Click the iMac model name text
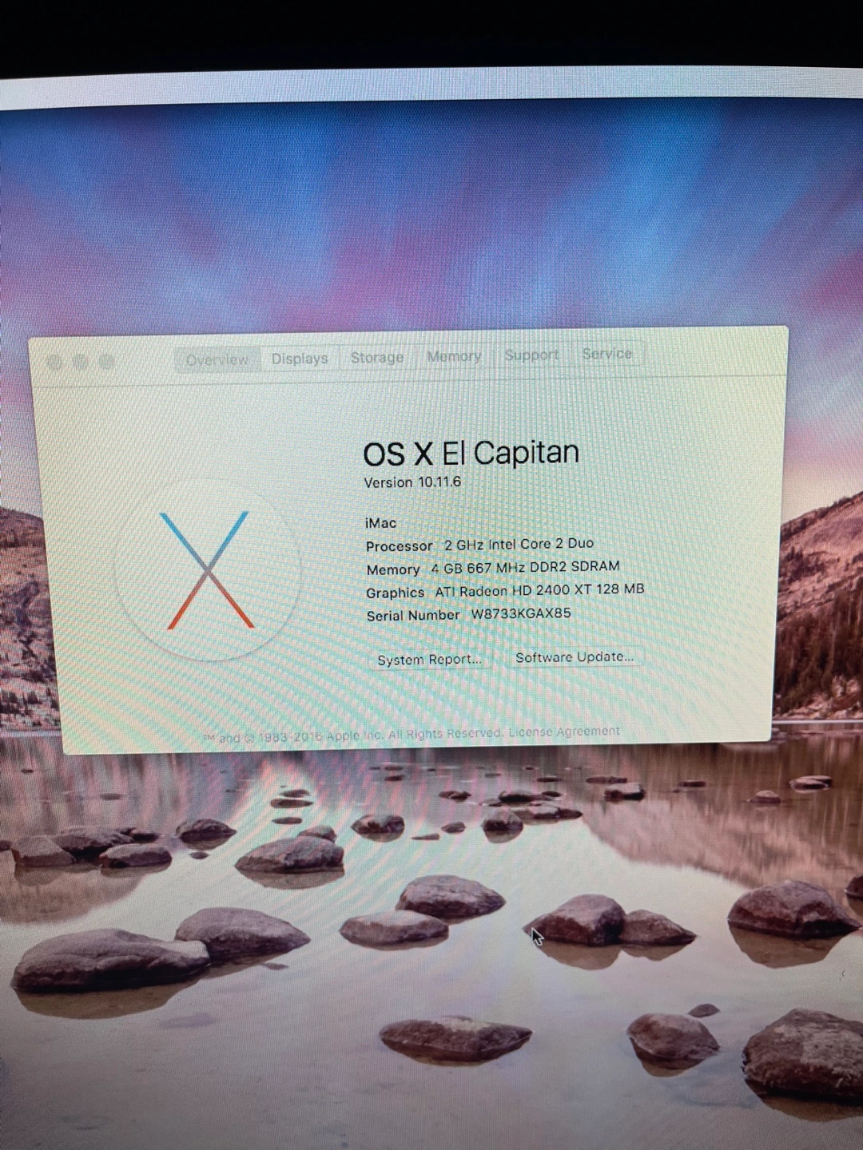Screen dimensions: 863x1150 [380, 523]
